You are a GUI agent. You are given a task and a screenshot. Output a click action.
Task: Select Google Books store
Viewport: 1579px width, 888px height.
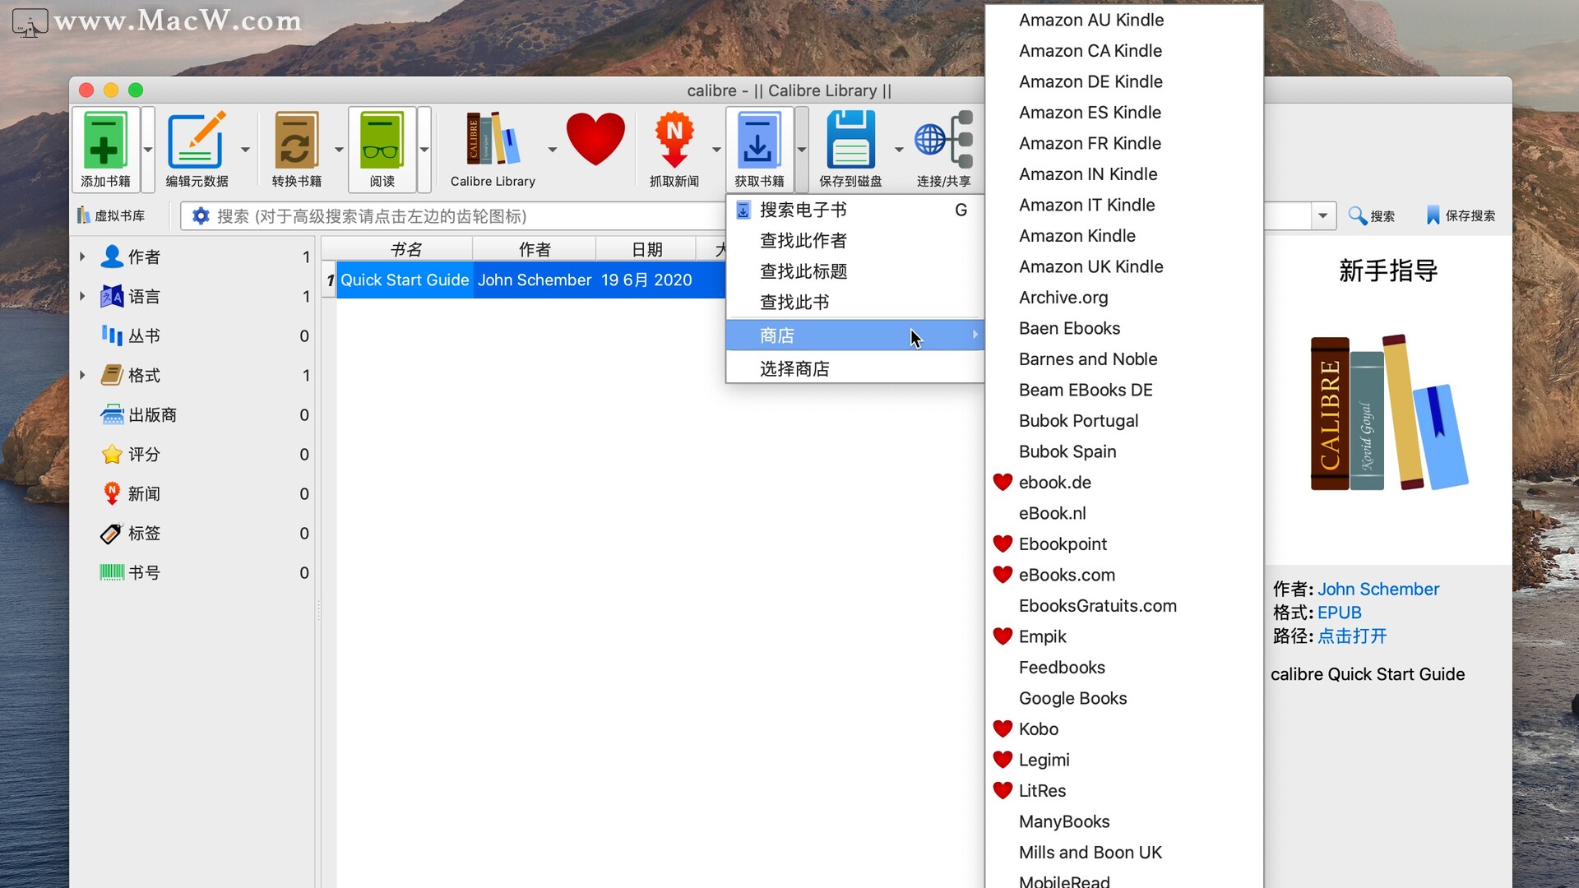tap(1123, 698)
